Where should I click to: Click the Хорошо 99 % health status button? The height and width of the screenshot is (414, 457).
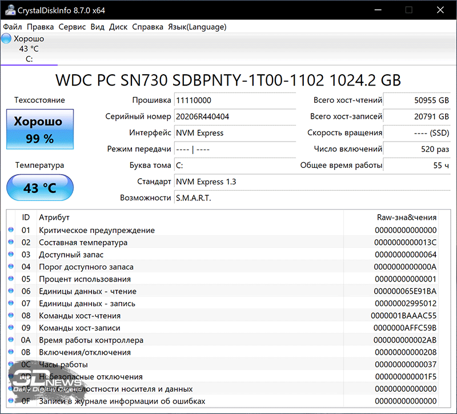40,129
